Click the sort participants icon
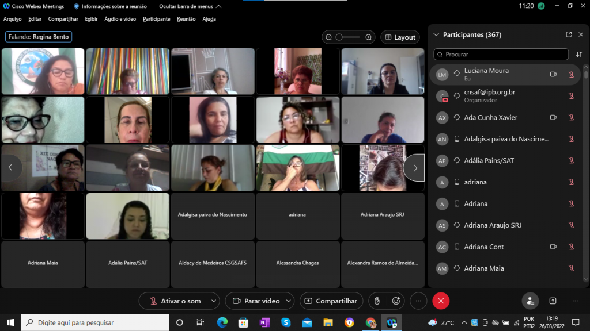 579,55
